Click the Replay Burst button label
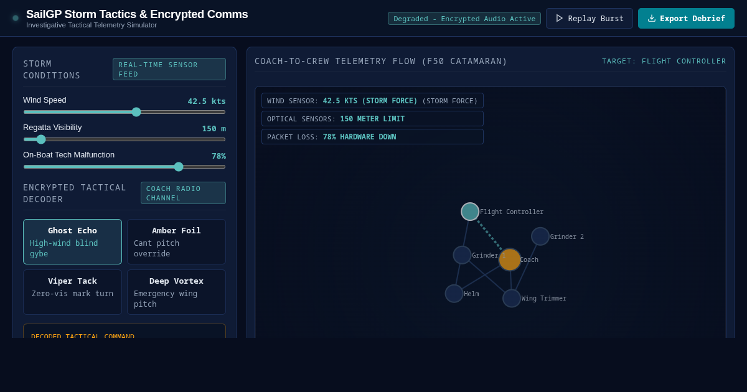Screen dimensions: 747x392 (x=596, y=19)
